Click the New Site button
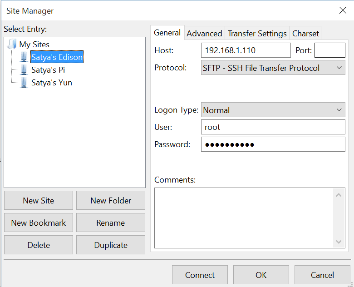 (39, 200)
